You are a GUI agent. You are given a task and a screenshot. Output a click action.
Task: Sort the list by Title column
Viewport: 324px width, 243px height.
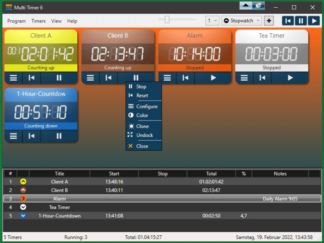tap(60, 174)
